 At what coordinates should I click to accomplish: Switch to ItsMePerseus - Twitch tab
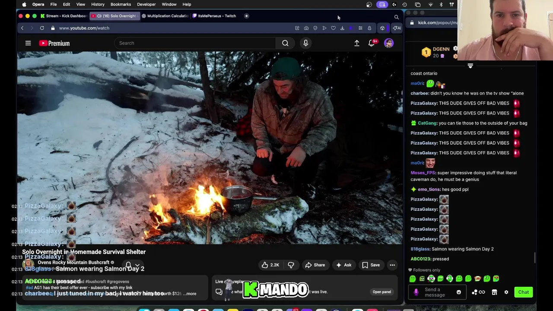[215, 16]
